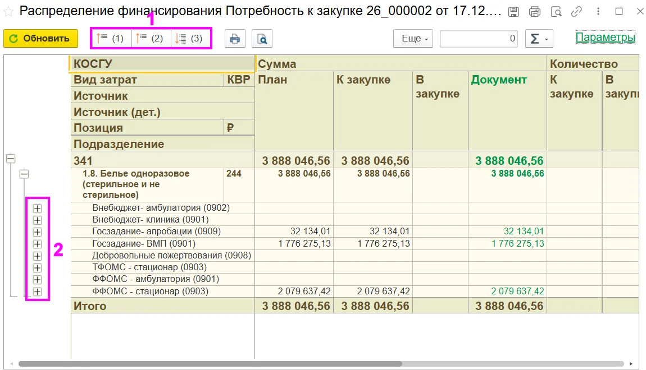Click the horizontal scrollbar thumb

[x=210, y=364]
